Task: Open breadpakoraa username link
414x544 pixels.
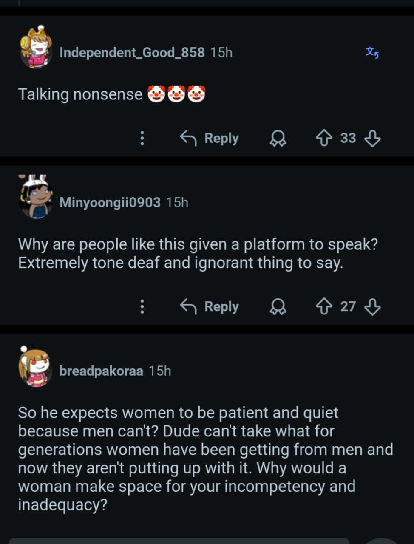Action: 101,371
